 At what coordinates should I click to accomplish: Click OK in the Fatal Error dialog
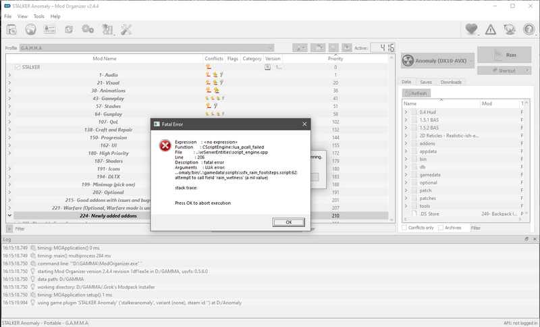click(x=289, y=222)
